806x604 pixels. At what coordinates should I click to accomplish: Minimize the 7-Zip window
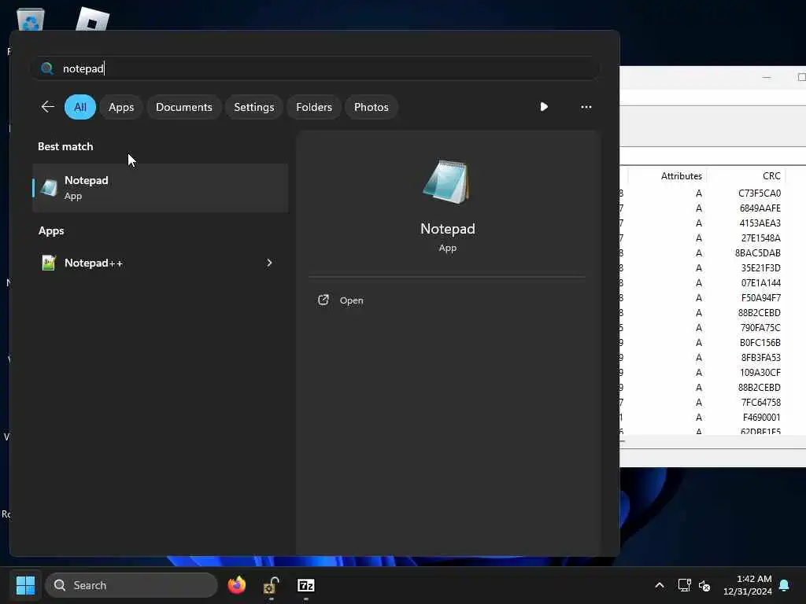tap(767, 77)
